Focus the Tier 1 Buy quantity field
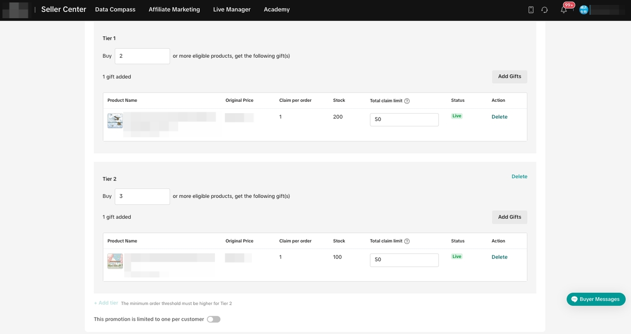This screenshot has width=631, height=334. (x=142, y=56)
